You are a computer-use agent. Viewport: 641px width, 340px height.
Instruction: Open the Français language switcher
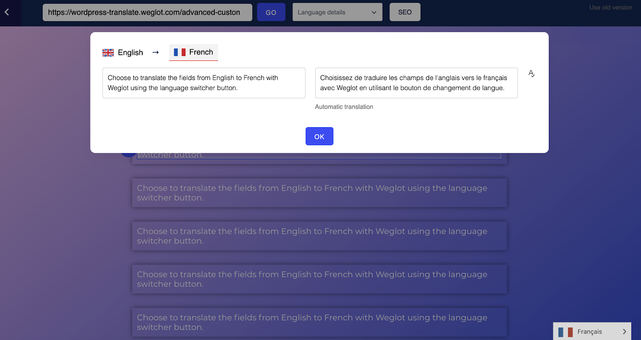pyautogui.click(x=592, y=332)
